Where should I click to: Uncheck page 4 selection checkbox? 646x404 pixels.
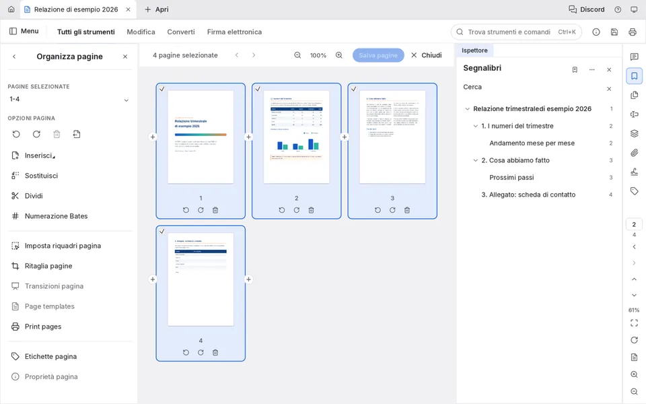pos(162,231)
